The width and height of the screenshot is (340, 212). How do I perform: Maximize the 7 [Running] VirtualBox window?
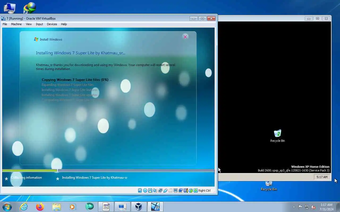coord(202,18)
